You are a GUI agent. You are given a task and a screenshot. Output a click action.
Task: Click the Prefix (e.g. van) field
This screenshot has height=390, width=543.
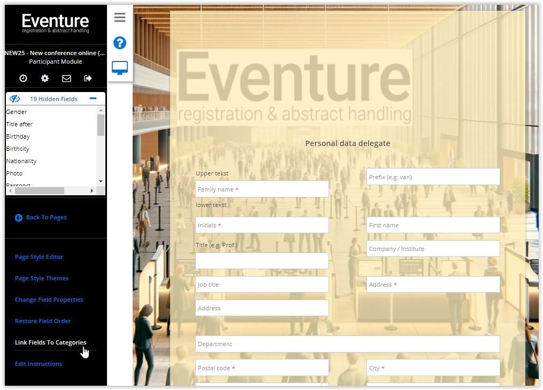[433, 177]
